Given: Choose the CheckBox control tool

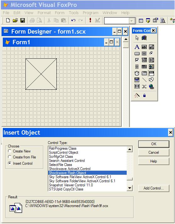Looking at the screenshot, I should pyautogui.click(x=137, y=60).
